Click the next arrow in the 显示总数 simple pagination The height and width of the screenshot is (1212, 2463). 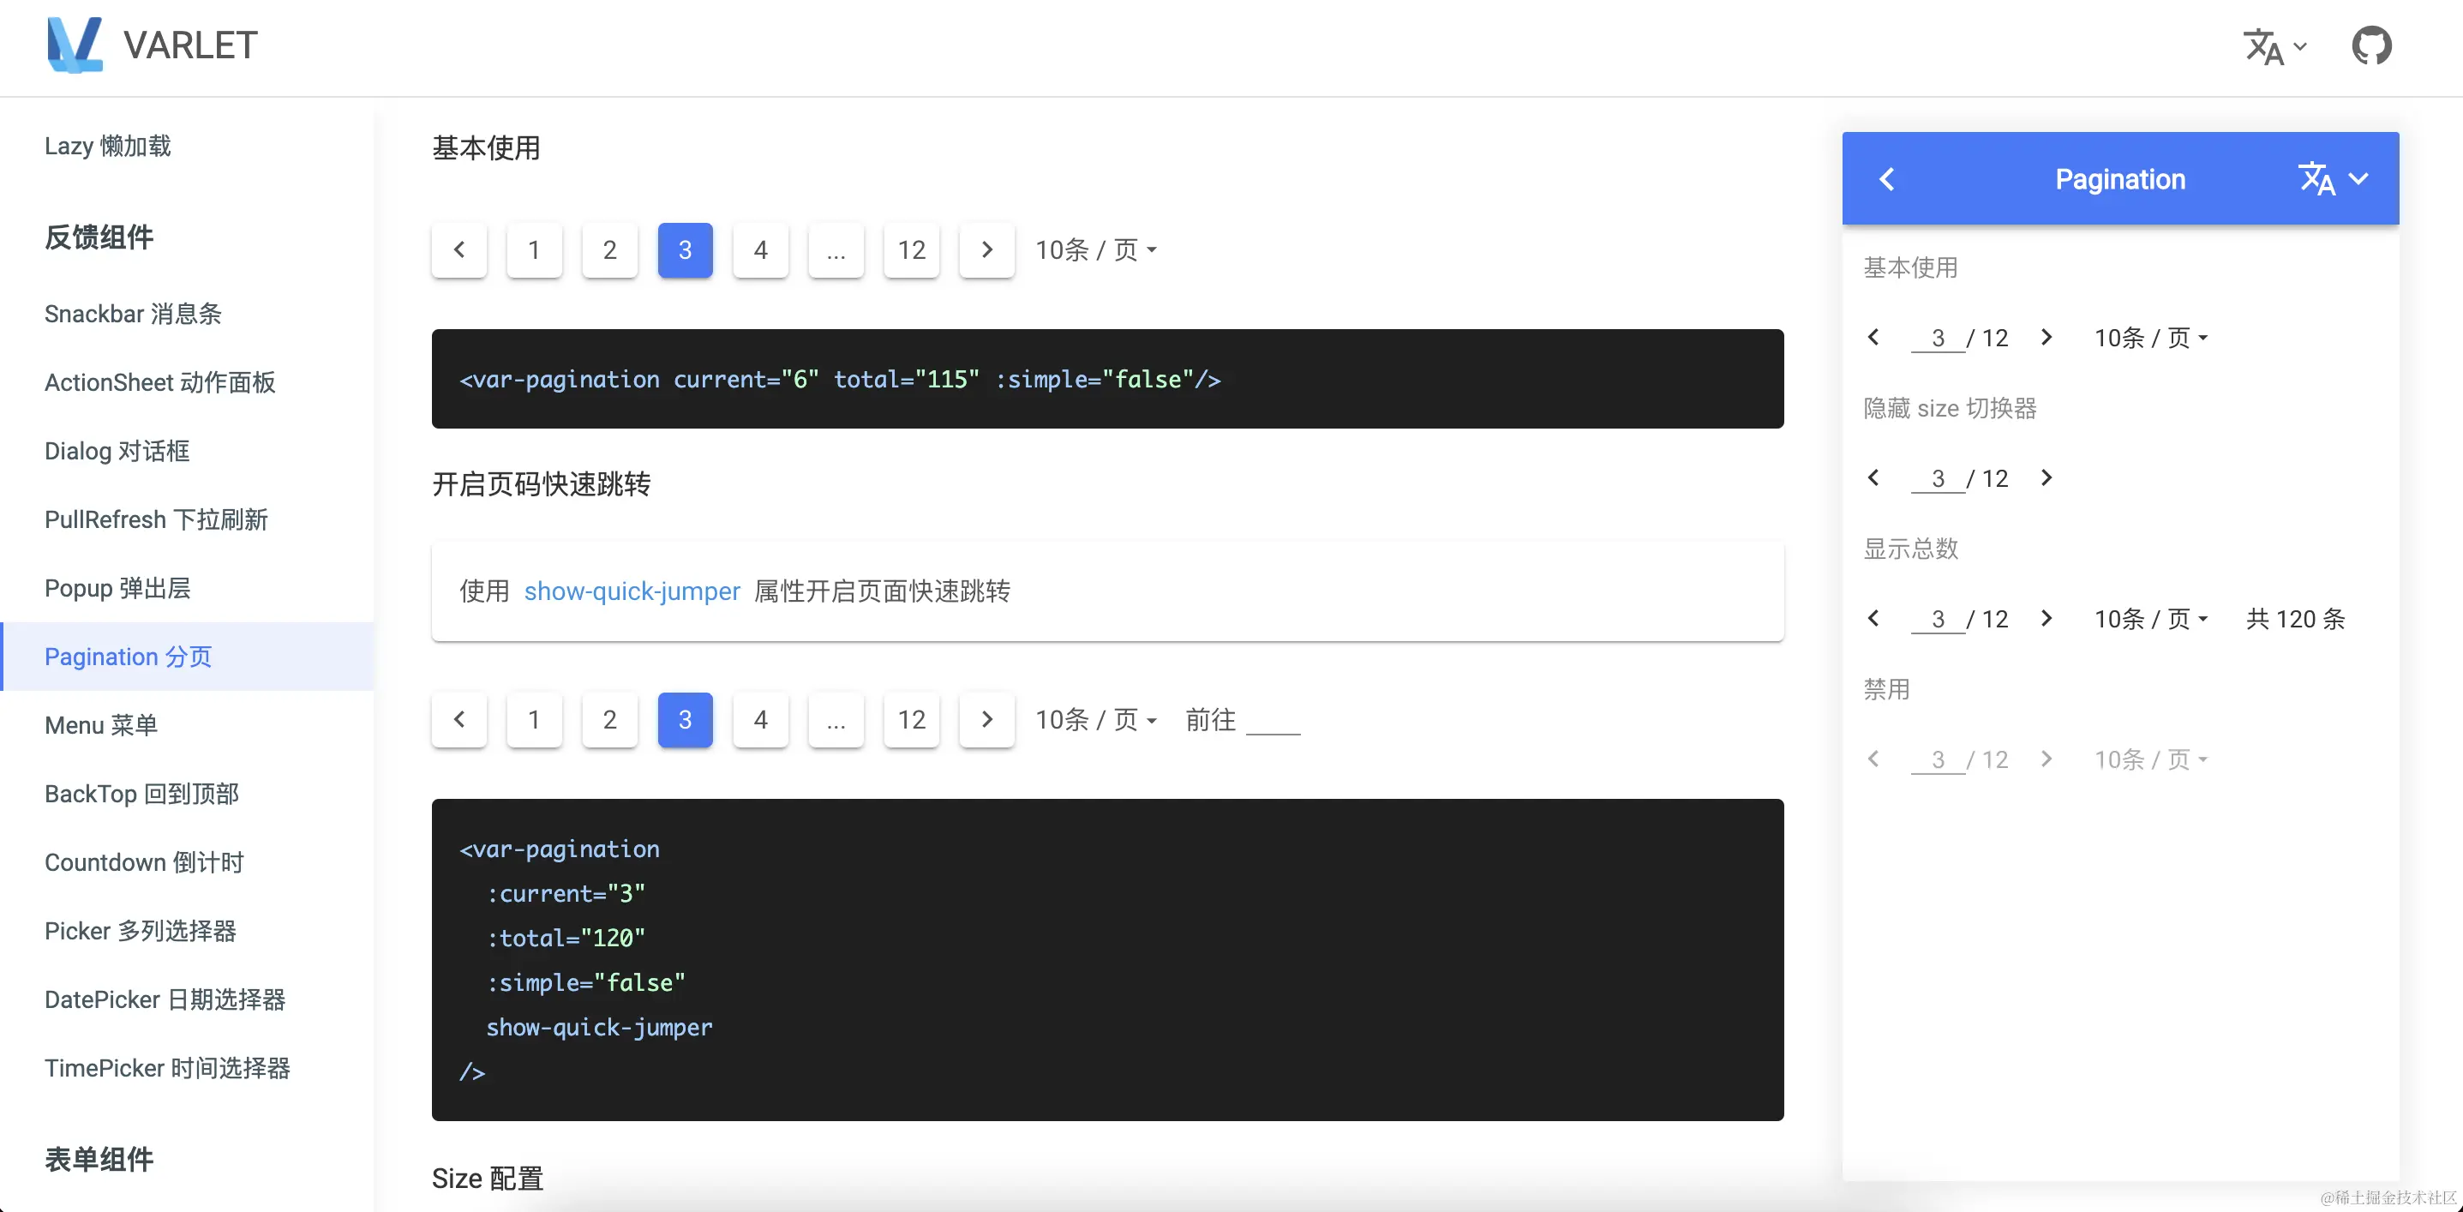point(2047,618)
